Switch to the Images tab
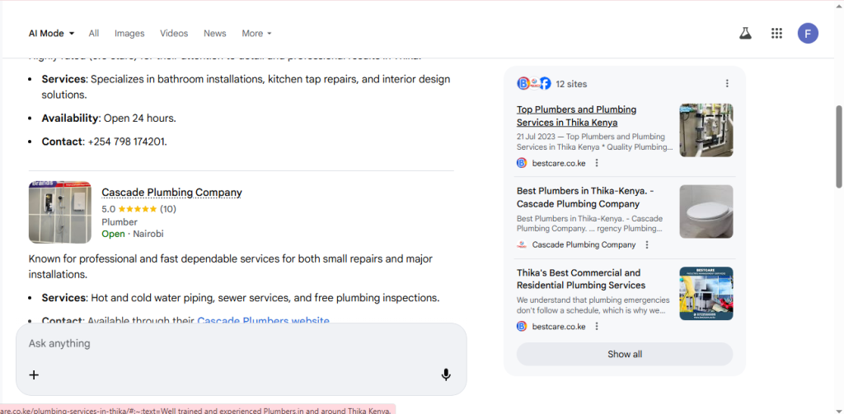 tap(129, 34)
